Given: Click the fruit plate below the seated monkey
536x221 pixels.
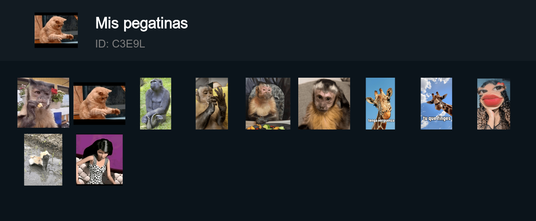Looking at the screenshot, I should 268,126.
